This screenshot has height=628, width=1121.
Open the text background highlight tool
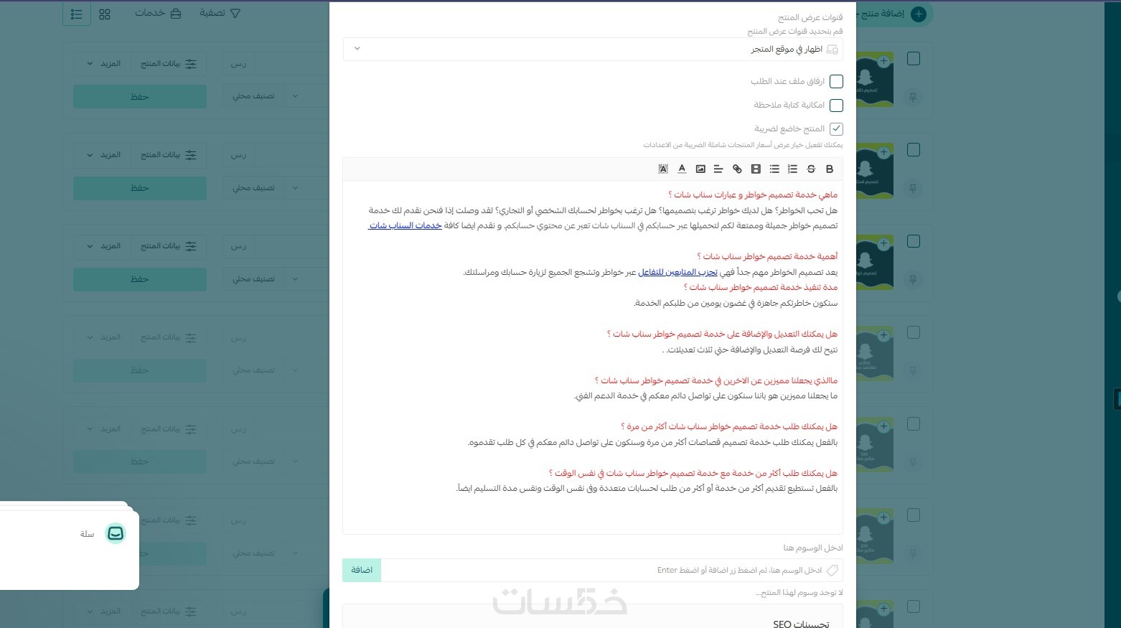[663, 169]
